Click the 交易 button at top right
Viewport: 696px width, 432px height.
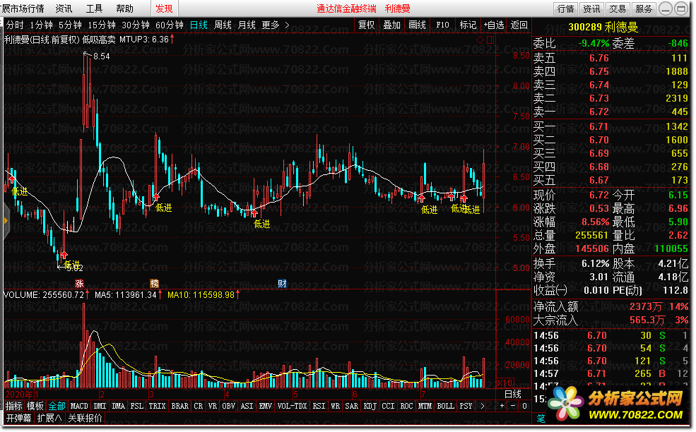point(618,8)
